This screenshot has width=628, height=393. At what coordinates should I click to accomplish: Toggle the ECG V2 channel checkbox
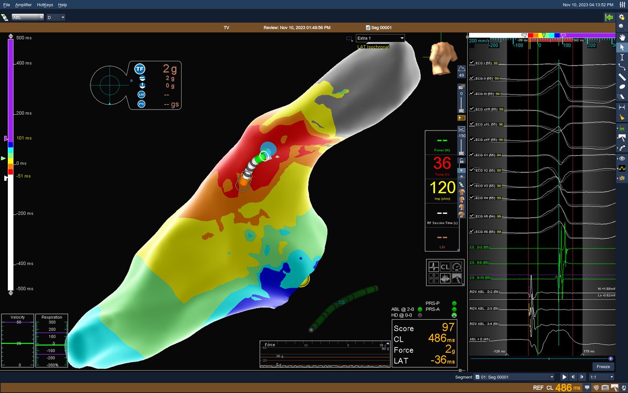coord(471,170)
